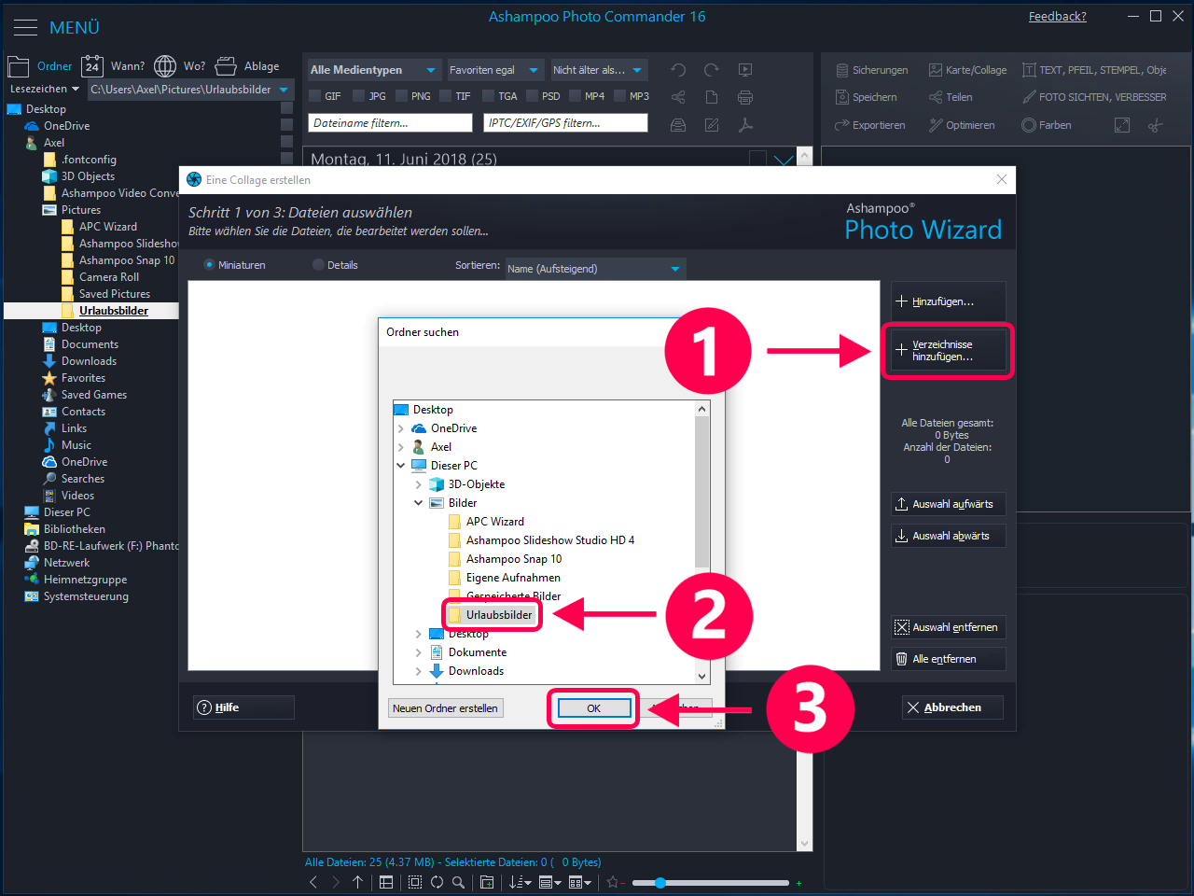
Task: Click the magnifier search icon in bottom toolbar
Action: coord(458,882)
